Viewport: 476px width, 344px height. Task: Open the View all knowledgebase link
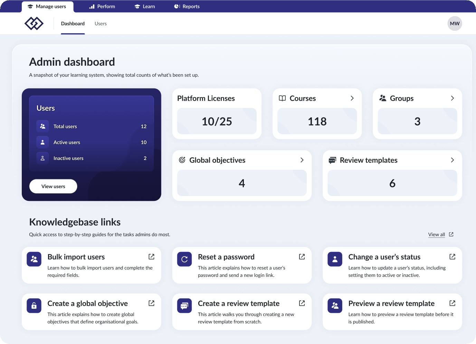(437, 234)
